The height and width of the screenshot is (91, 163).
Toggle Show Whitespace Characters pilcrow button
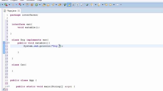pyautogui.click(x=77, y=5)
